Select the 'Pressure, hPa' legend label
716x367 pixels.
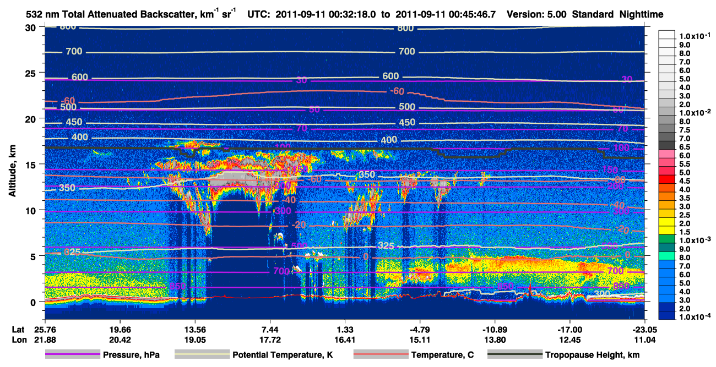132,355
